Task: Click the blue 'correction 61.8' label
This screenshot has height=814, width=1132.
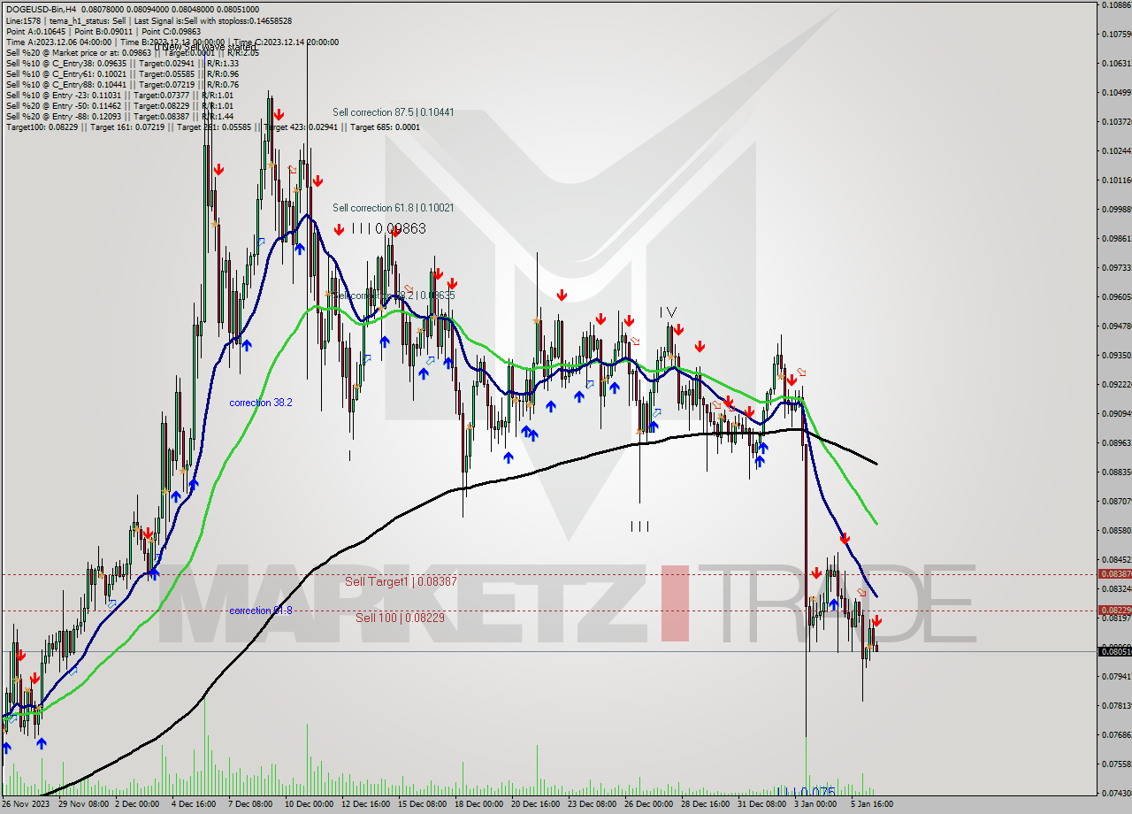Action: tap(261, 610)
